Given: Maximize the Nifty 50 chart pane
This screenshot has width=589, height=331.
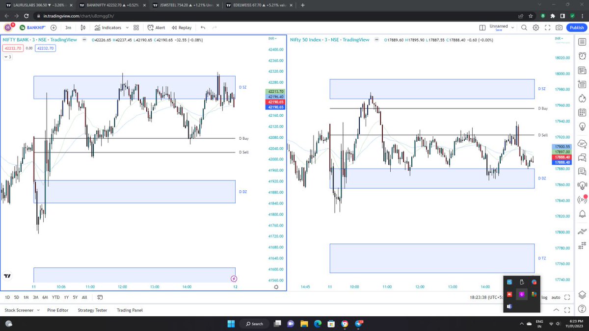Looking at the screenshot, I should click(x=567, y=297).
